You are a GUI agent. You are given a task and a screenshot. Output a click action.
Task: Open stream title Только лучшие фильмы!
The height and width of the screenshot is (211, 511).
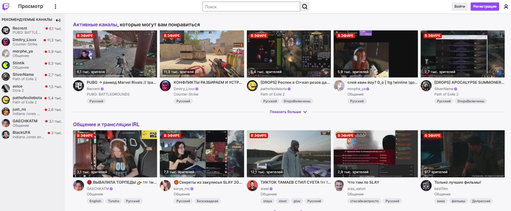pyautogui.click(x=458, y=182)
